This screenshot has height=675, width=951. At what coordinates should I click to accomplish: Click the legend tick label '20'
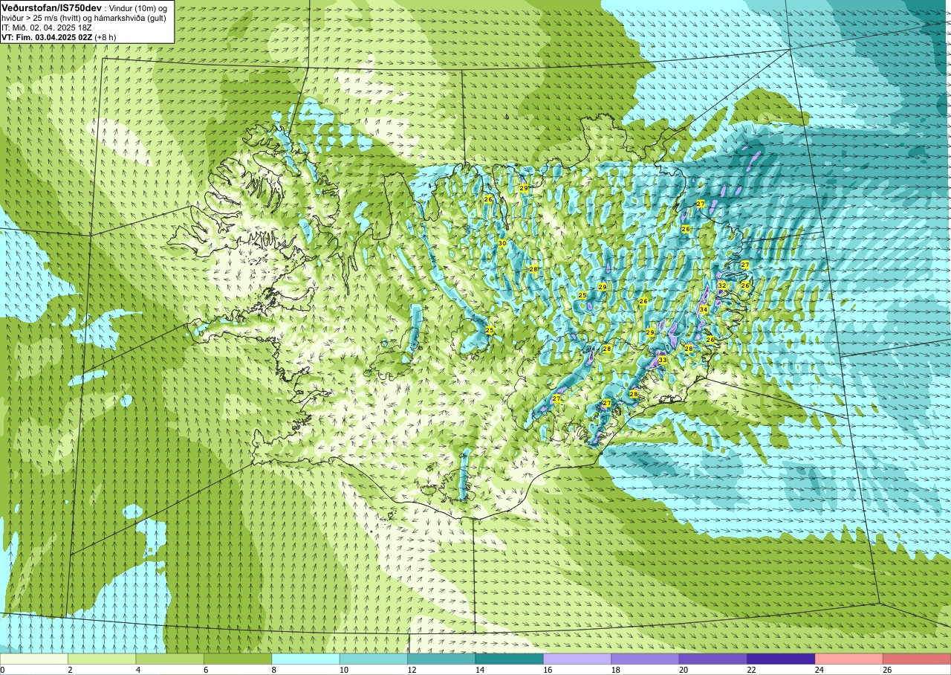click(x=682, y=670)
